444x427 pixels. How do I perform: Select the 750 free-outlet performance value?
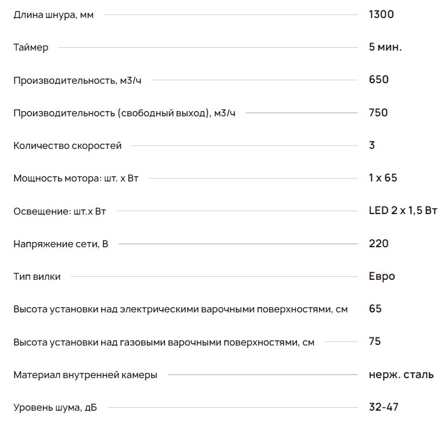coord(378,113)
